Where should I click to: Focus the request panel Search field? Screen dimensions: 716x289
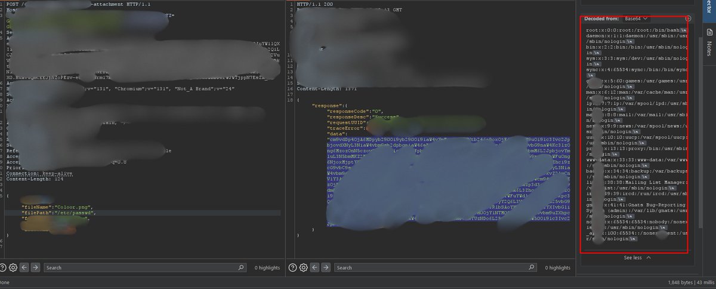click(145, 268)
